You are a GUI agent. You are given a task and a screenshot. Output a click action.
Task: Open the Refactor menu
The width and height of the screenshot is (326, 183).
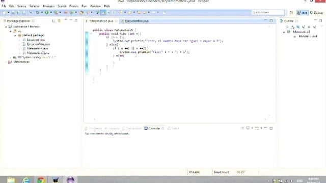(35, 6)
